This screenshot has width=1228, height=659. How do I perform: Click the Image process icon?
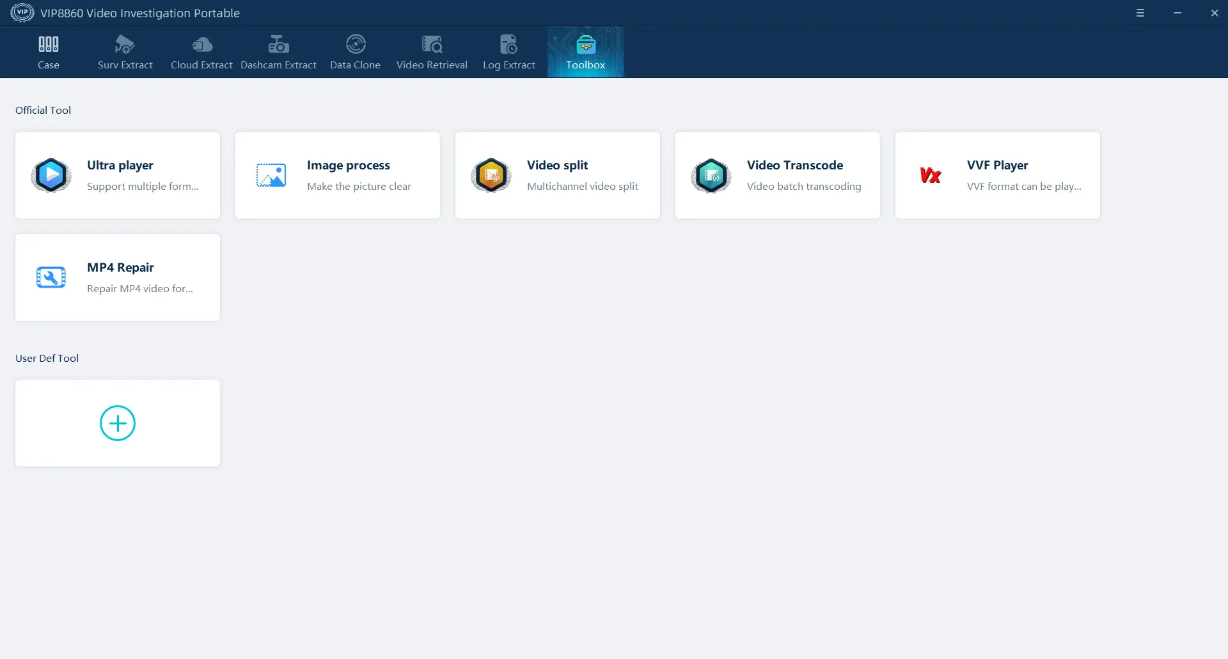[x=271, y=175]
